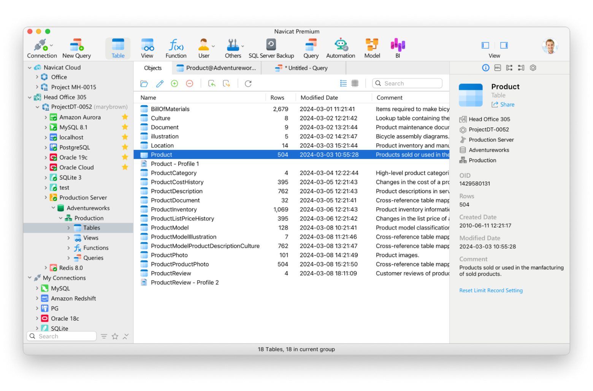Click the objects Search field
Image resolution: width=593 pixels, height=391 pixels.
click(407, 83)
